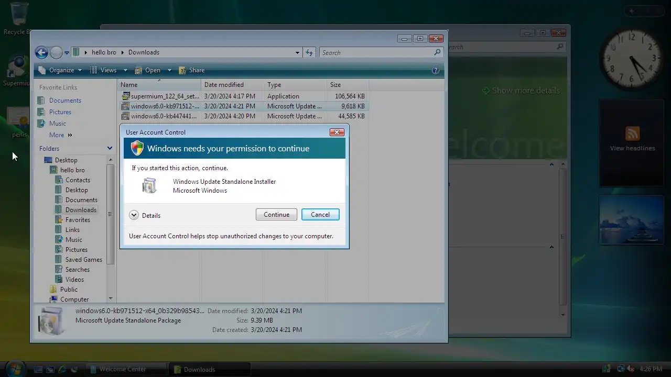Click the sidebar clock gadget

[x=632, y=60]
